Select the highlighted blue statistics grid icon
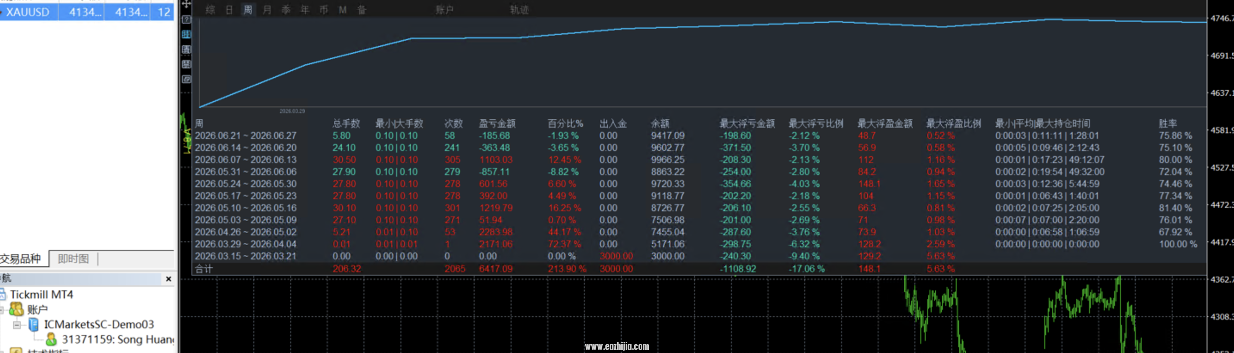The image size is (1234, 353). pos(187,34)
